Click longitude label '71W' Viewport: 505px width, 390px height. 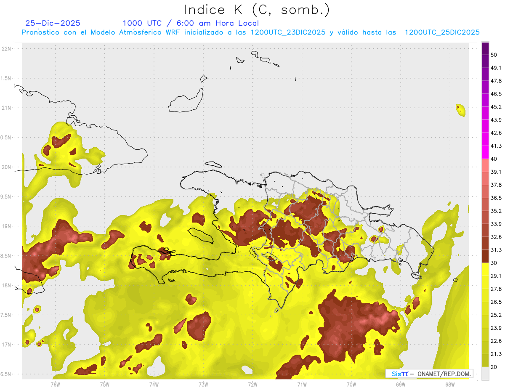pos(302,384)
